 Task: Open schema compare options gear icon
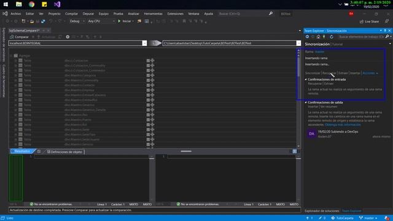(68, 37)
